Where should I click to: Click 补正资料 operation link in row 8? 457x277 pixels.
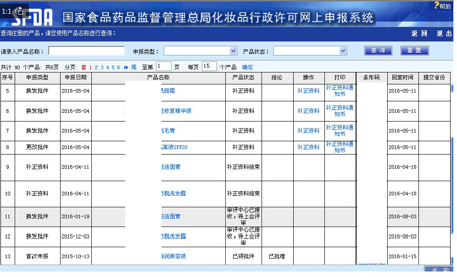[308, 147]
